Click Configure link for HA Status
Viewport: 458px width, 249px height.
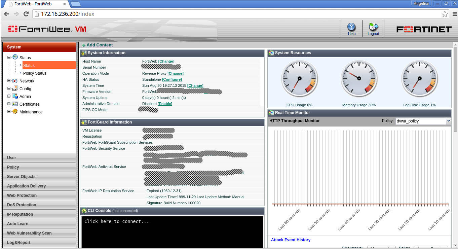point(172,79)
